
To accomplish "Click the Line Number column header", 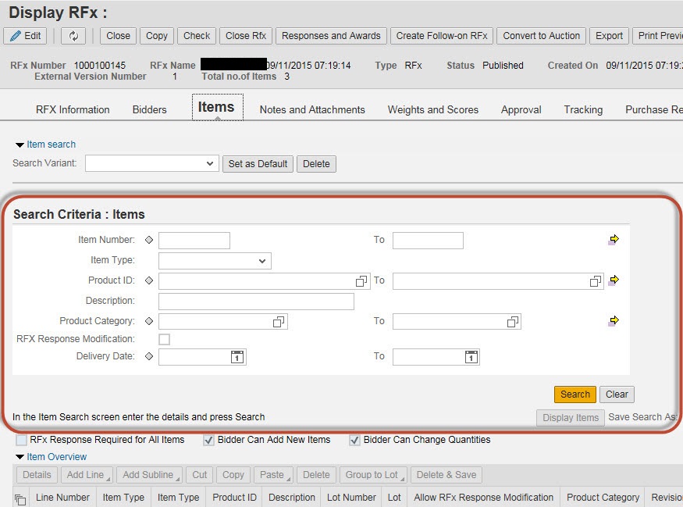I will pyautogui.click(x=62, y=498).
